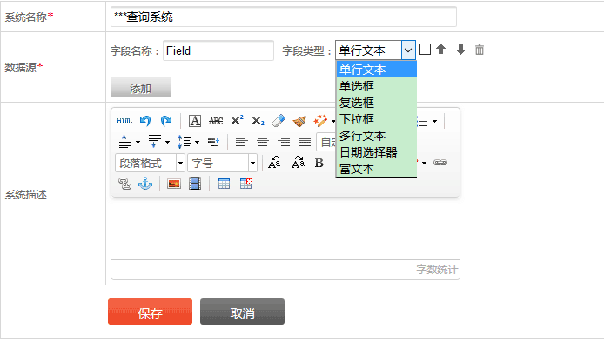Screen dimensions: 604x342
Task: Apply subscript X₂ formatting
Action: click(x=258, y=121)
